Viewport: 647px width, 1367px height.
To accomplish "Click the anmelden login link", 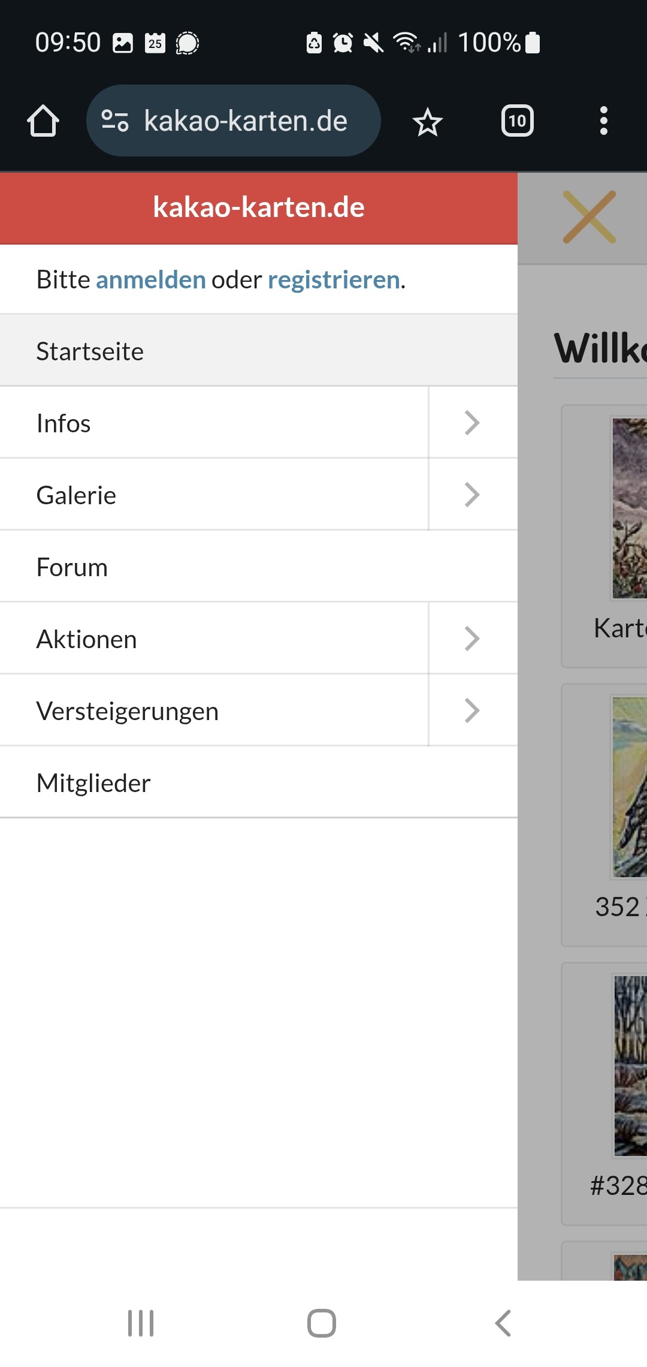I will pyautogui.click(x=150, y=280).
